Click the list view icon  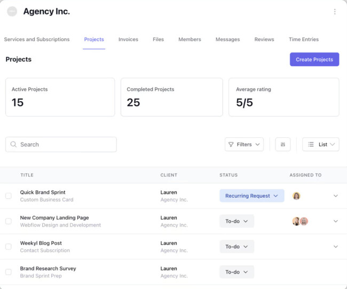click(311, 144)
